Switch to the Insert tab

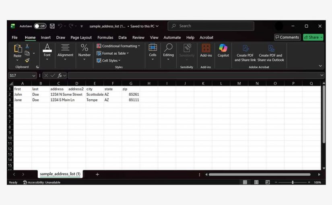tap(46, 37)
